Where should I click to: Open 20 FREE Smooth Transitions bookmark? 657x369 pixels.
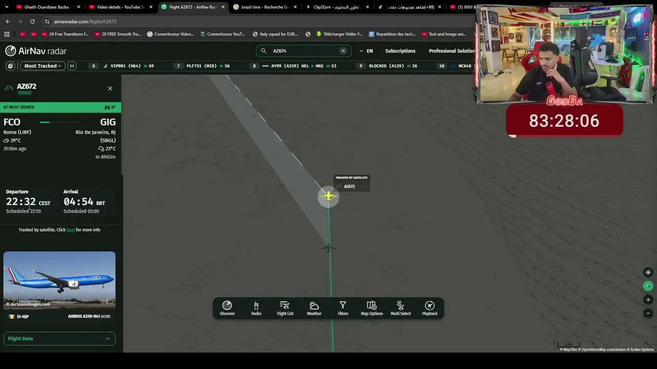tap(117, 34)
